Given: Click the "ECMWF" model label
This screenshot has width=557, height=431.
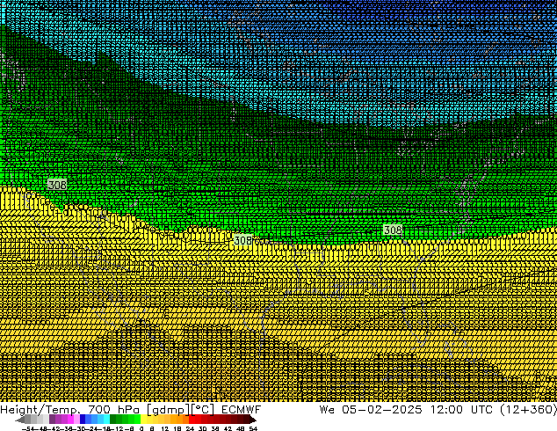Looking at the screenshot, I should 242,410.
